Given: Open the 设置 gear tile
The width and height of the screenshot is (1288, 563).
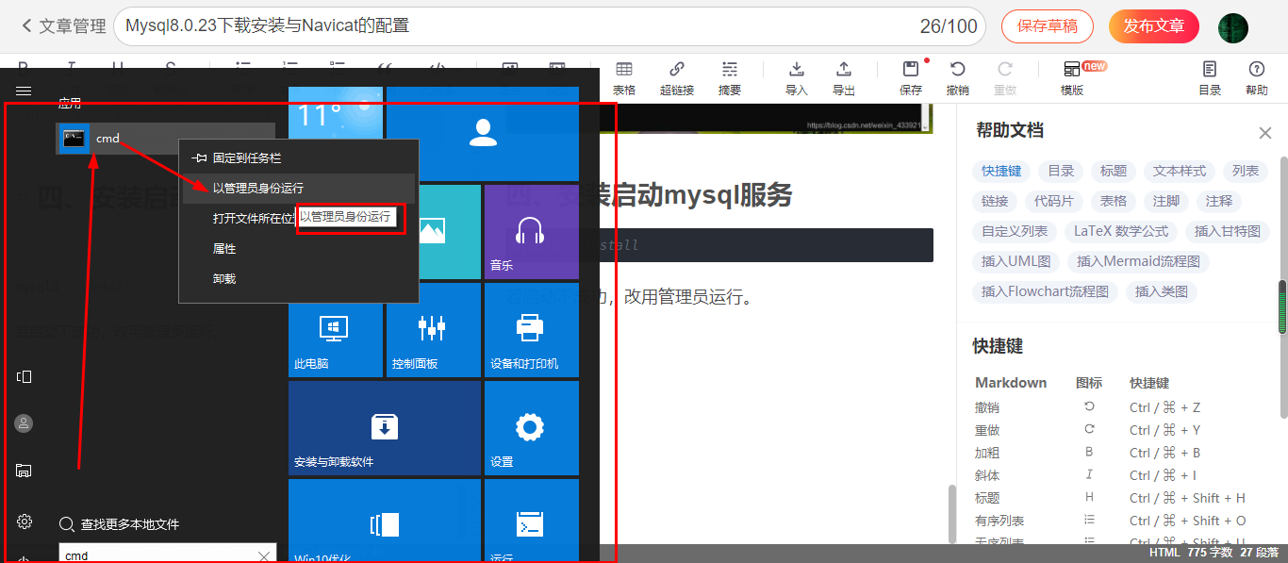Looking at the screenshot, I should coord(531,427).
